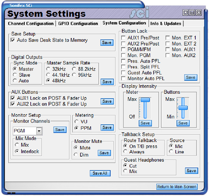Click Return to Main Screen

[x=177, y=187]
